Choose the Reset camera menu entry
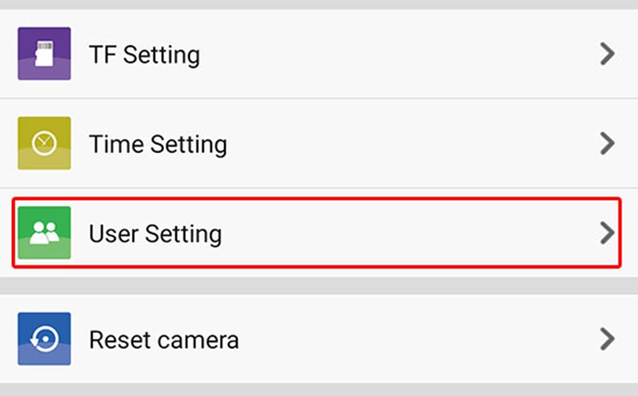 [319, 339]
